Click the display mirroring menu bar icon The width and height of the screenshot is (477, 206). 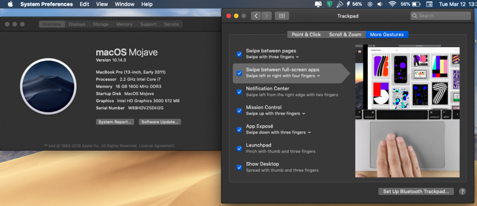click(318, 4)
